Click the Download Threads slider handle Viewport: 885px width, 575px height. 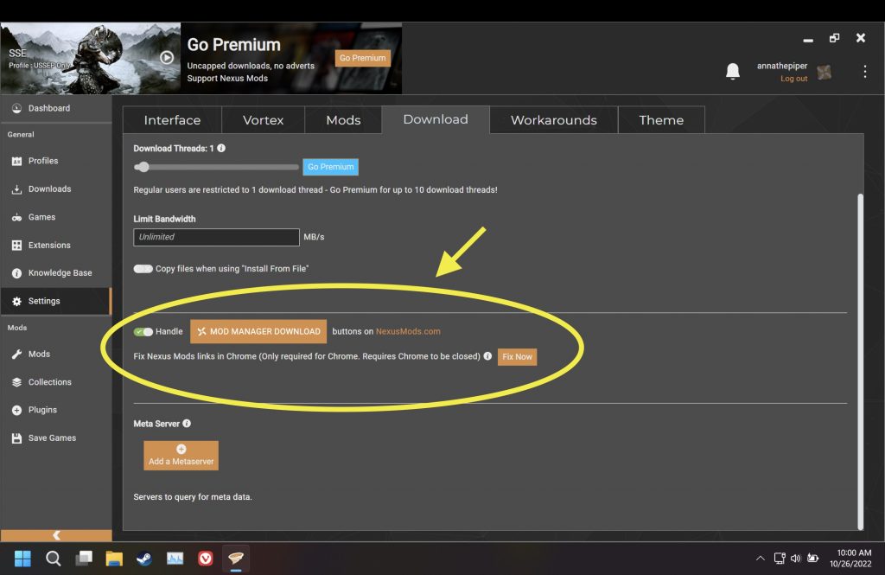[x=143, y=167]
